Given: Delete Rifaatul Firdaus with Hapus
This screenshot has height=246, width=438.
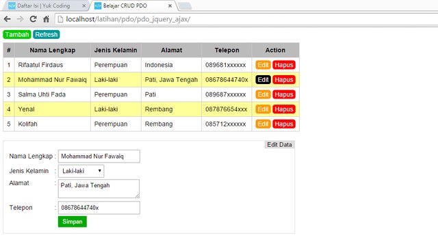Looking at the screenshot, I should [x=284, y=65].
